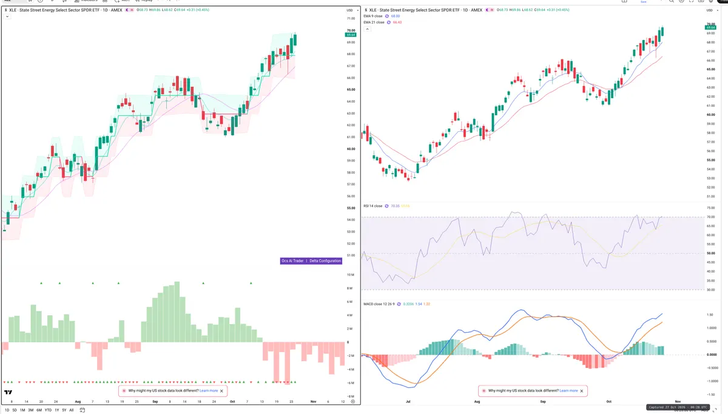Screen dimensions: 728x414
Task: Switch to the 6M date range
Action: [39, 410]
